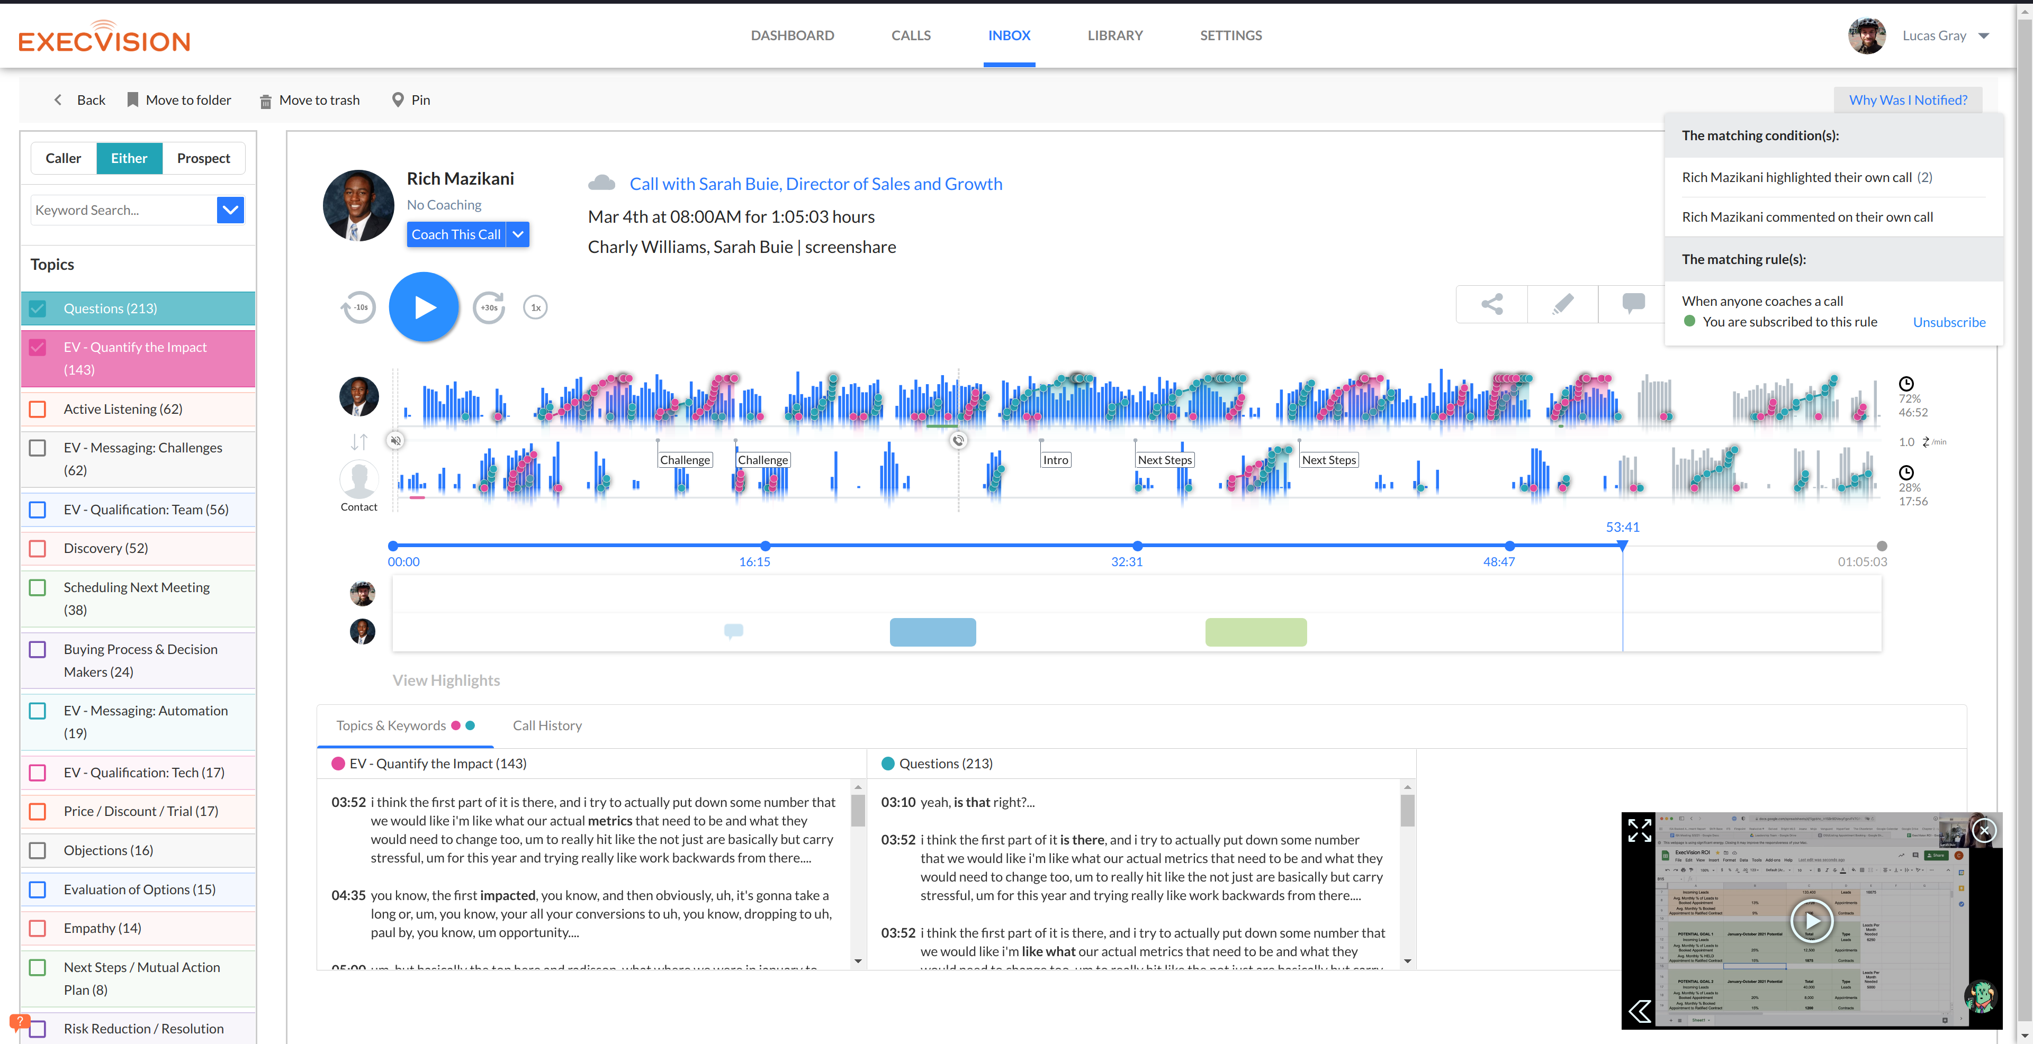Screen dimensions: 2033x1044
Task: Check the Discovery topic checkbox
Action: (38, 548)
